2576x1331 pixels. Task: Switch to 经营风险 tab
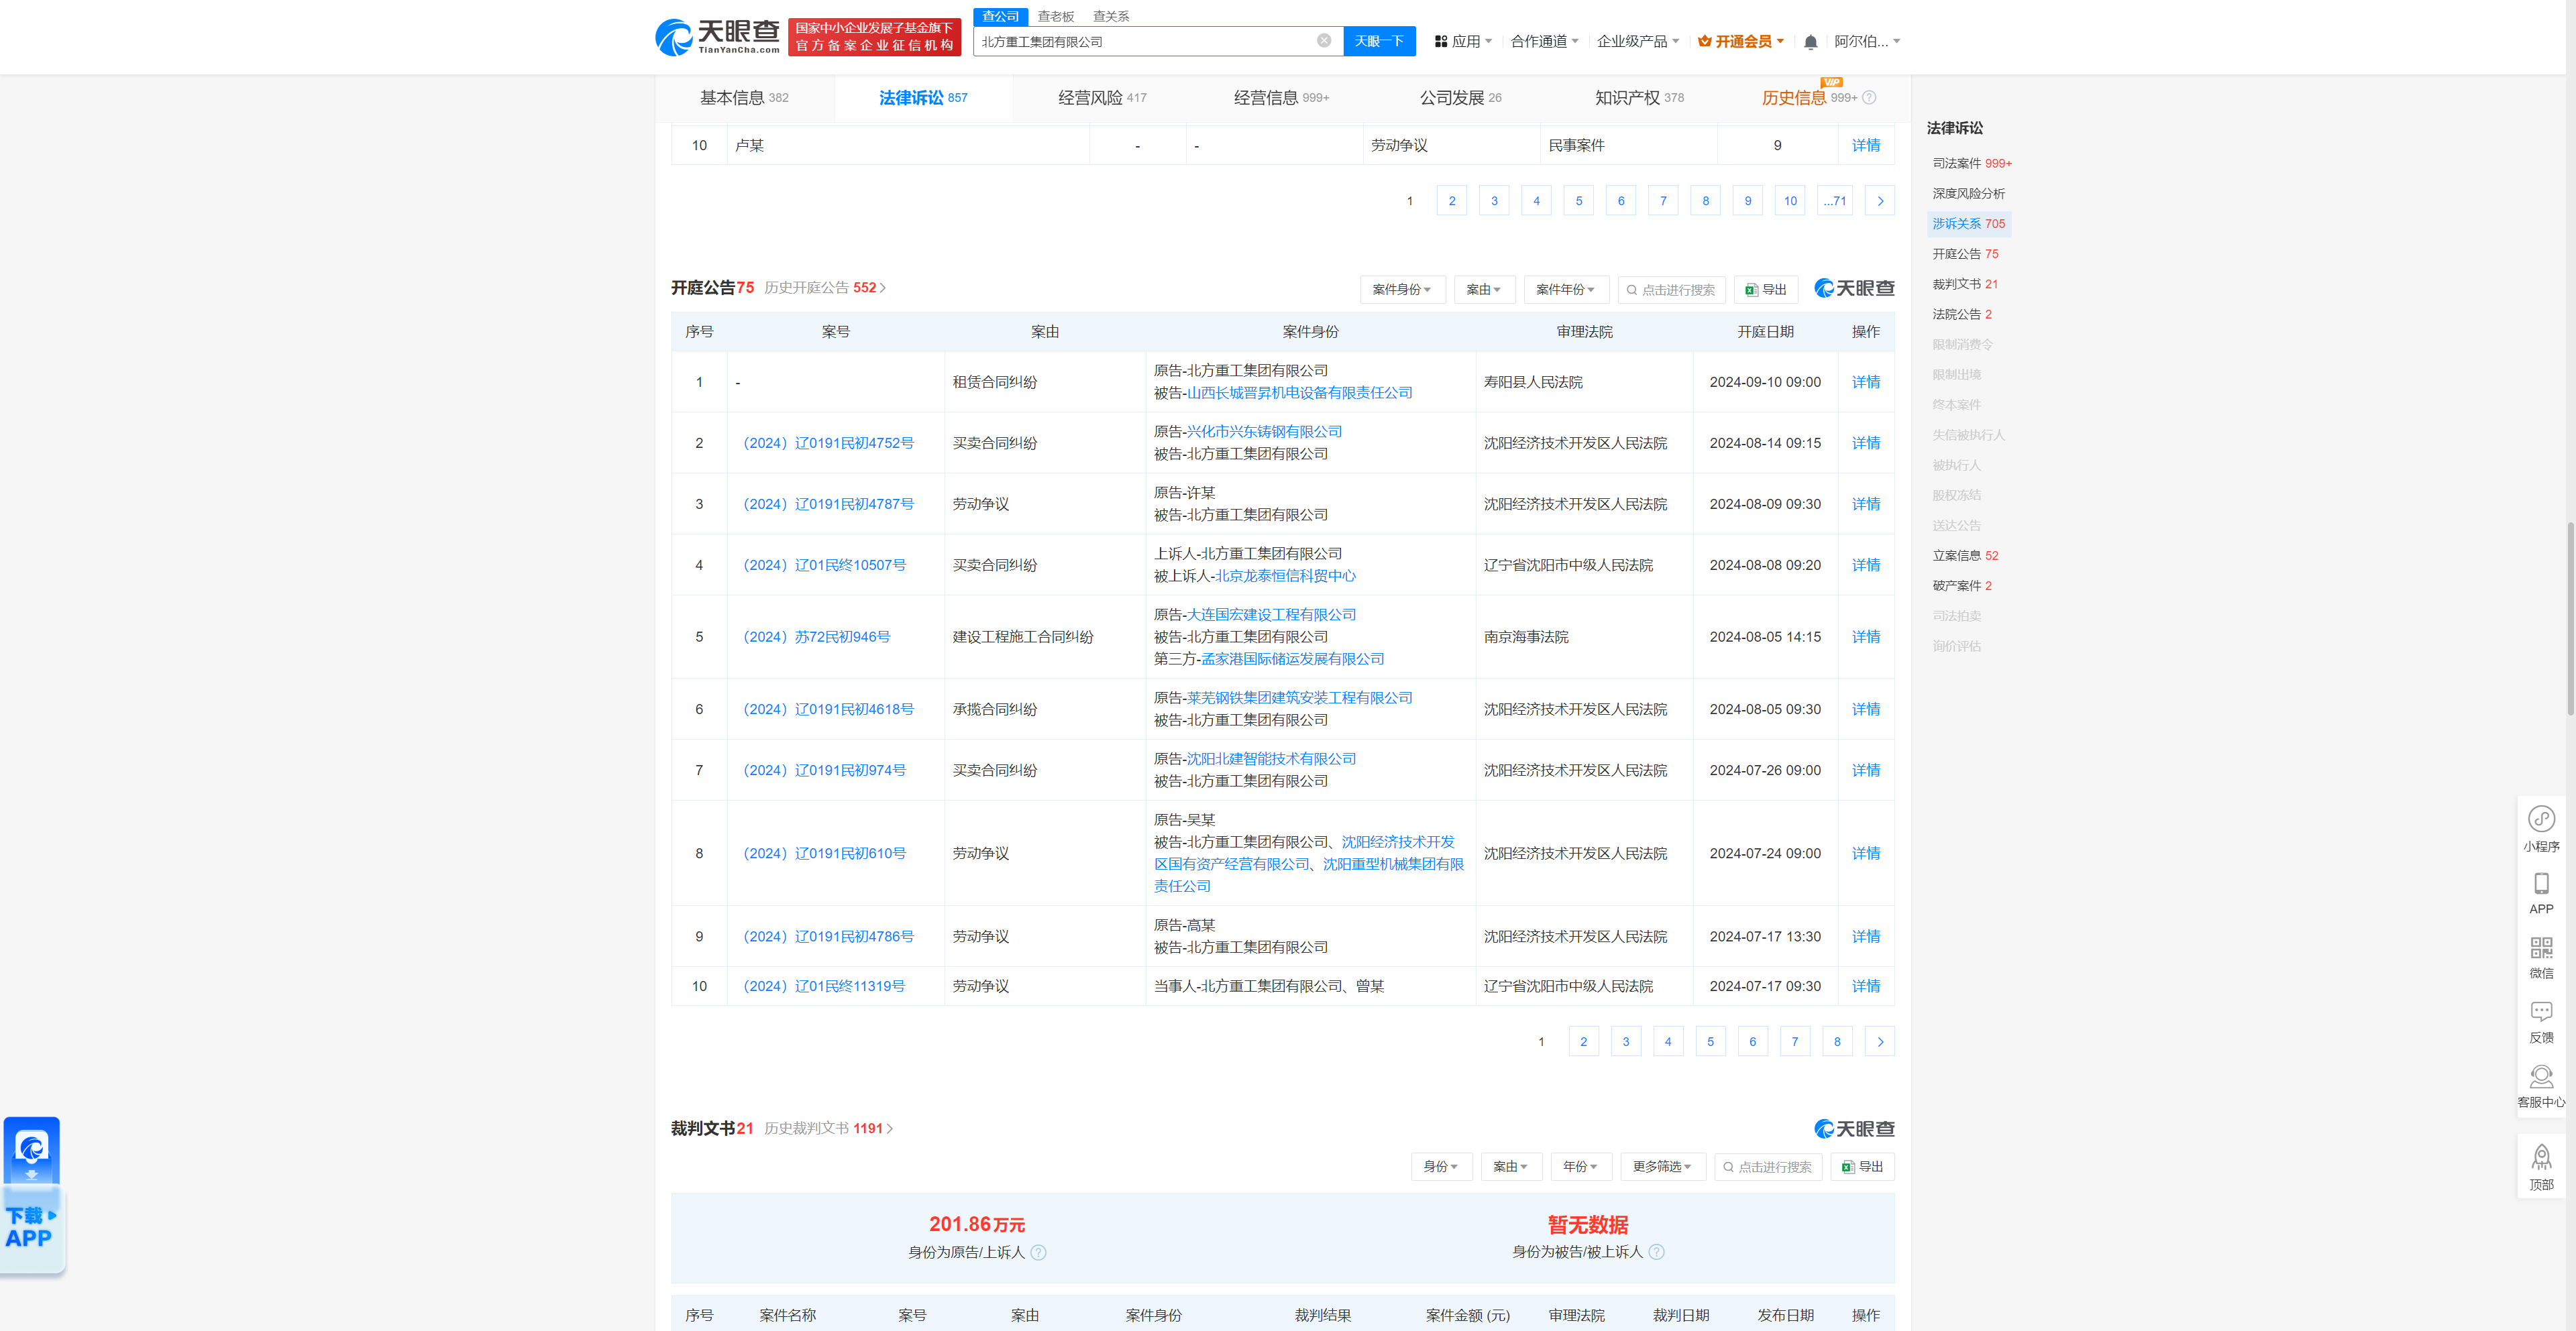[x=1102, y=98]
